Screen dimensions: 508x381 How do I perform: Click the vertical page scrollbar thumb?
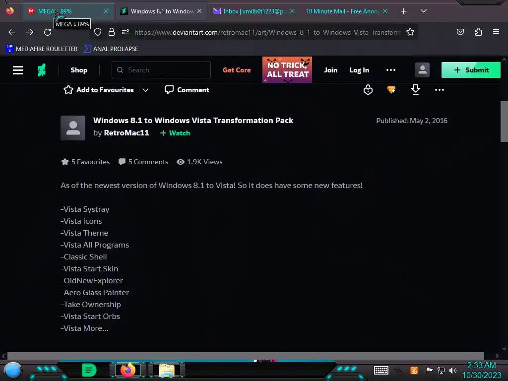click(504, 122)
